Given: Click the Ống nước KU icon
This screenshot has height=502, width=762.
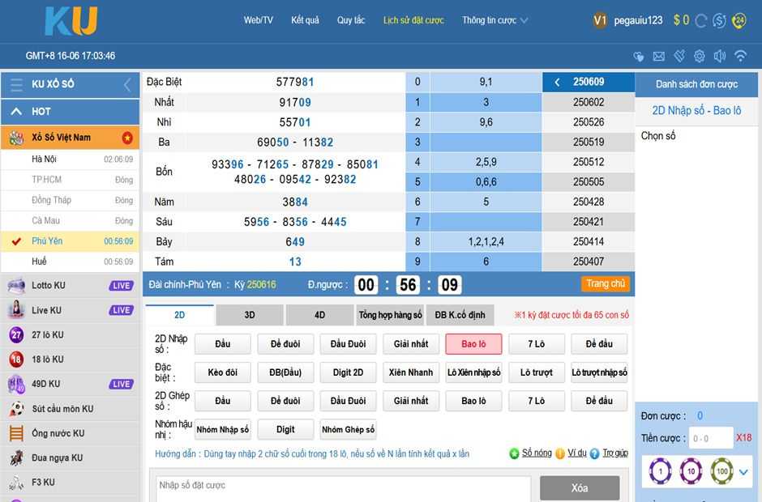Looking at the screenshot, I should click(16, 433).
